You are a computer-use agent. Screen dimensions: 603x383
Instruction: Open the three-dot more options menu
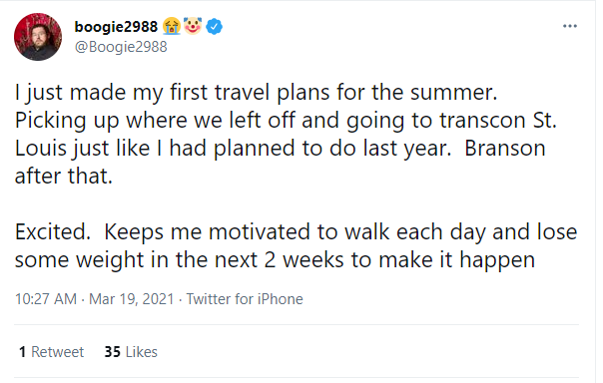pyautogui.click(x=569, y=26)
